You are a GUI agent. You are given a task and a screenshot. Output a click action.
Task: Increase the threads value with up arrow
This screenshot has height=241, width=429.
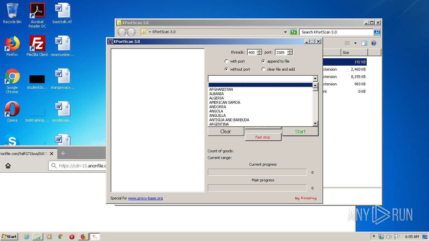(x=259, y=51)
